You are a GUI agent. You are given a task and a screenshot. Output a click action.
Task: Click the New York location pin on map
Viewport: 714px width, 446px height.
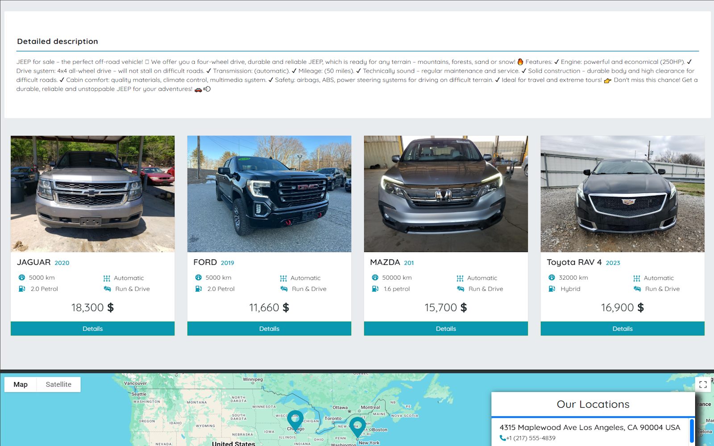coord(357,426)
